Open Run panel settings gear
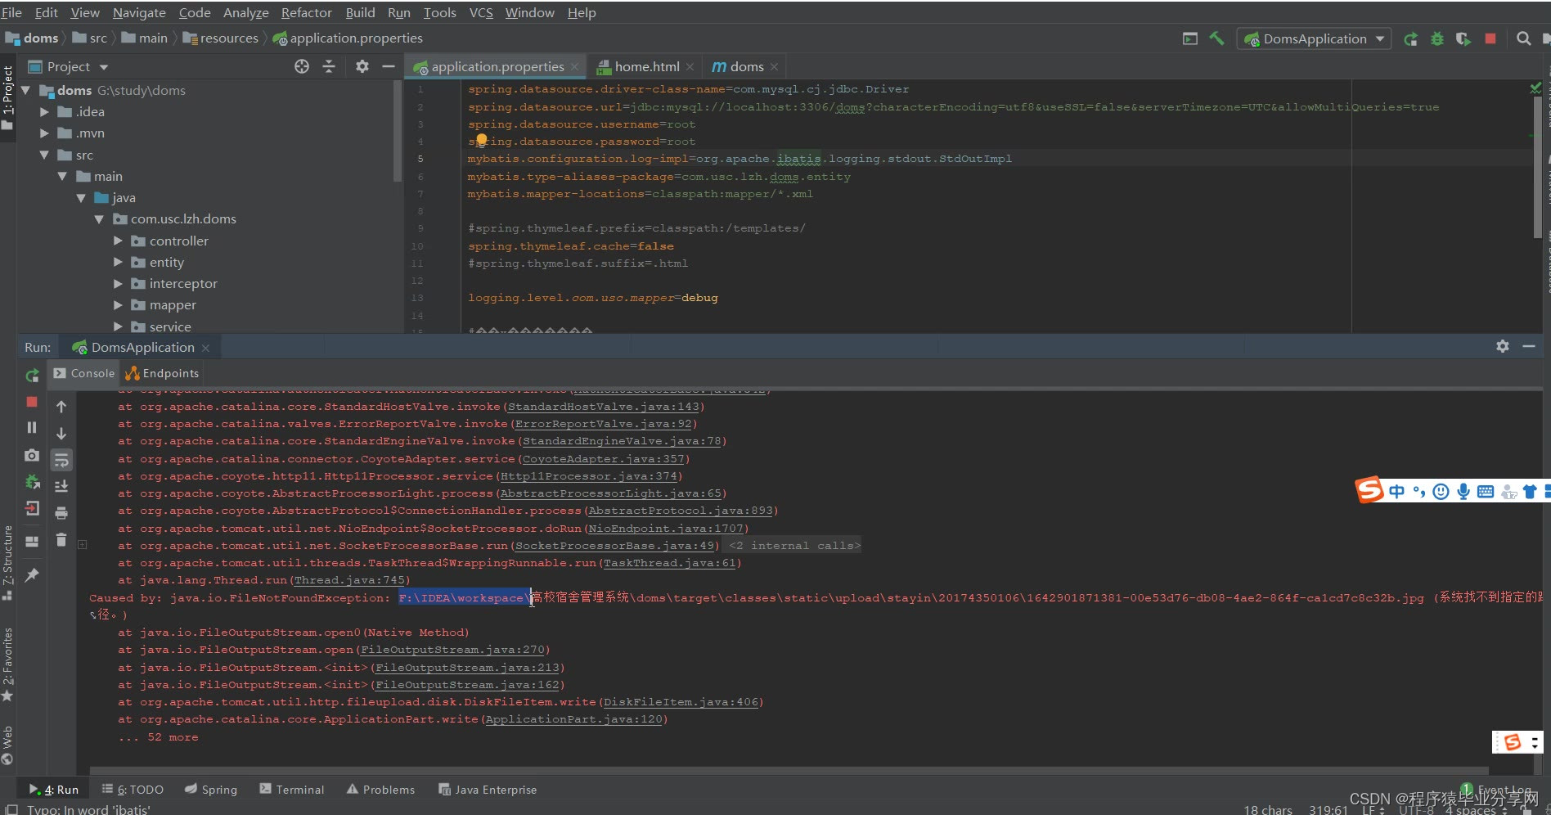1551x815 pixels. 1503,346
